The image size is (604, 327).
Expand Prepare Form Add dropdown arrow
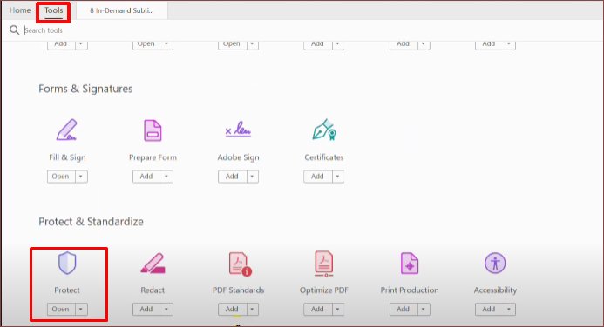(166, 177)
